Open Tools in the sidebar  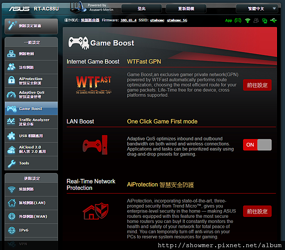tap(31, 163)
